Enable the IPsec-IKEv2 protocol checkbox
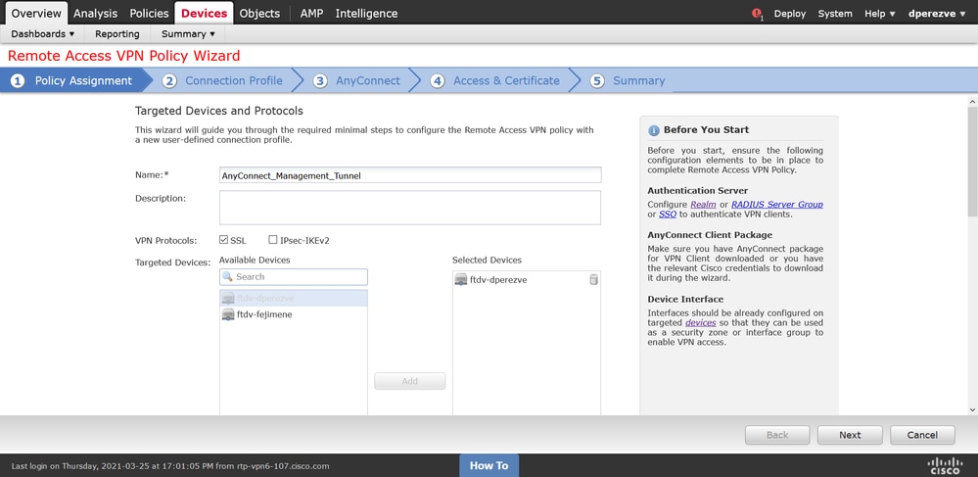This screenshot has width=978, height=477. (x=272, y=240)
